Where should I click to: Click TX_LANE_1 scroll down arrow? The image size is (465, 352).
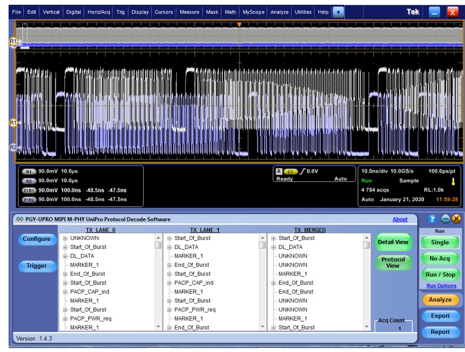point(262,327)
